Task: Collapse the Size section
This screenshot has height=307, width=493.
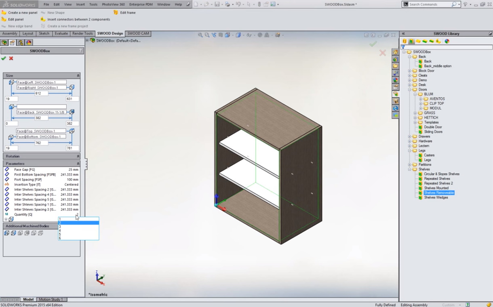Action: [78, 76]
